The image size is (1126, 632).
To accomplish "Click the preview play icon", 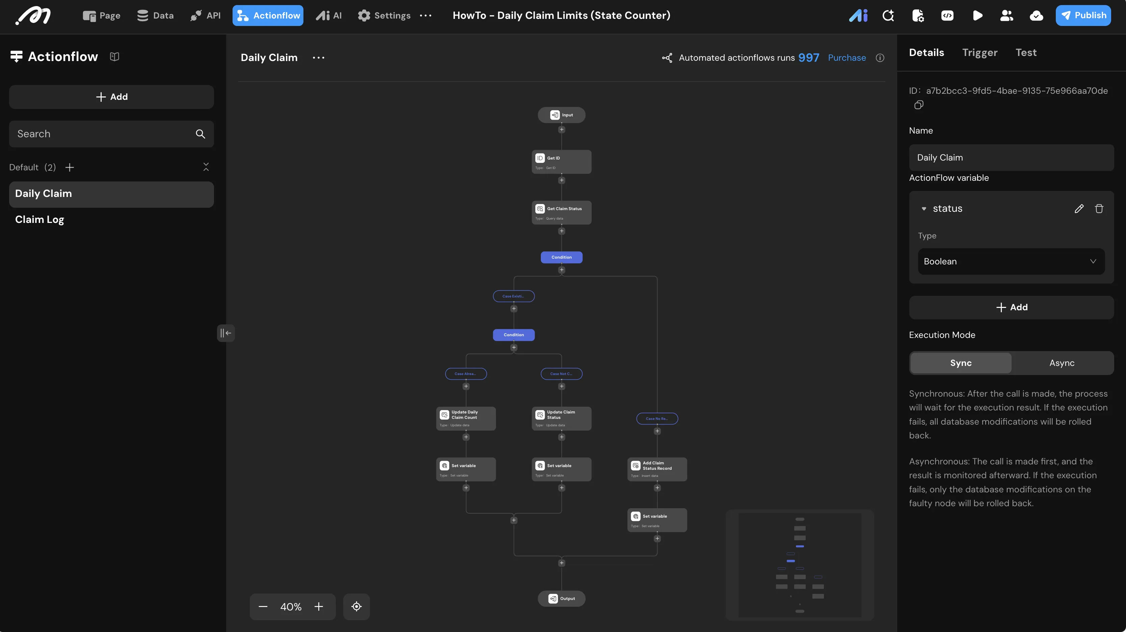I will [x=977, y=16].
